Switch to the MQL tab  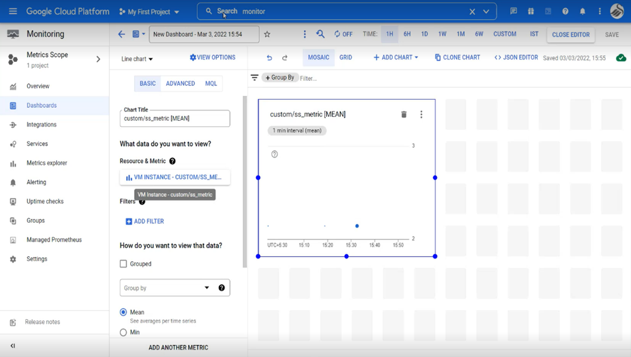[211, 84]
